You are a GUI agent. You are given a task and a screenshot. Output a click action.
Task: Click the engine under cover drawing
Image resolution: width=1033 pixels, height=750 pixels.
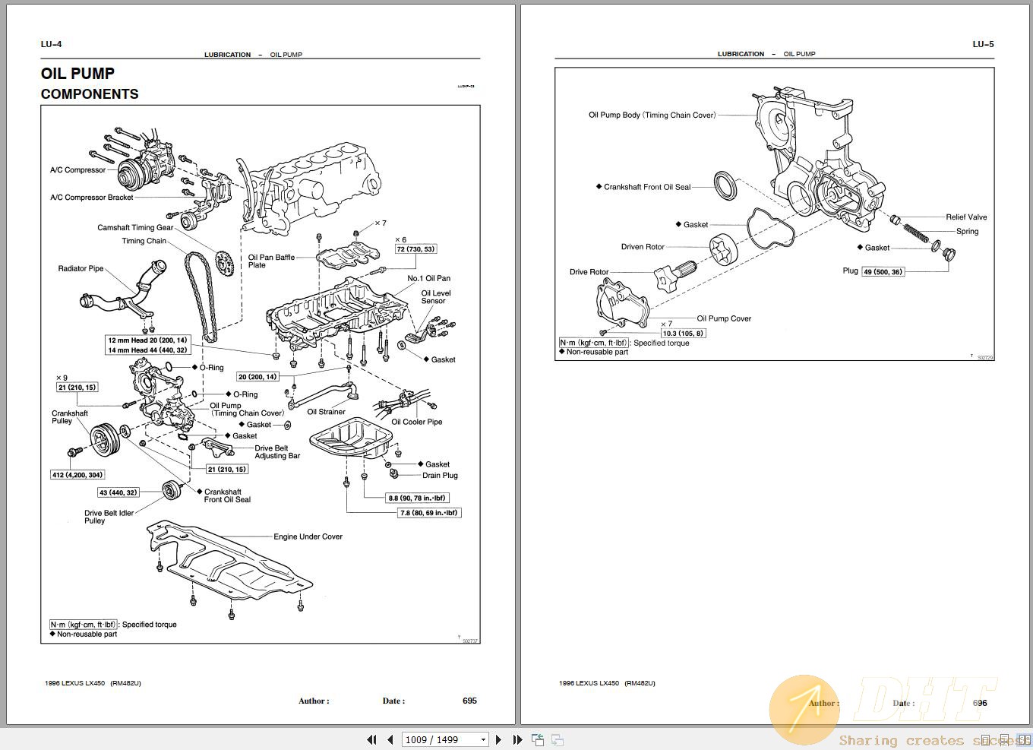click(228, 560)
